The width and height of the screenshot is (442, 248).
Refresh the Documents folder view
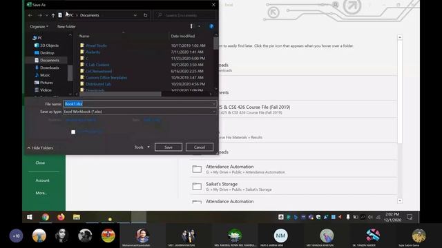click(146, 15)
